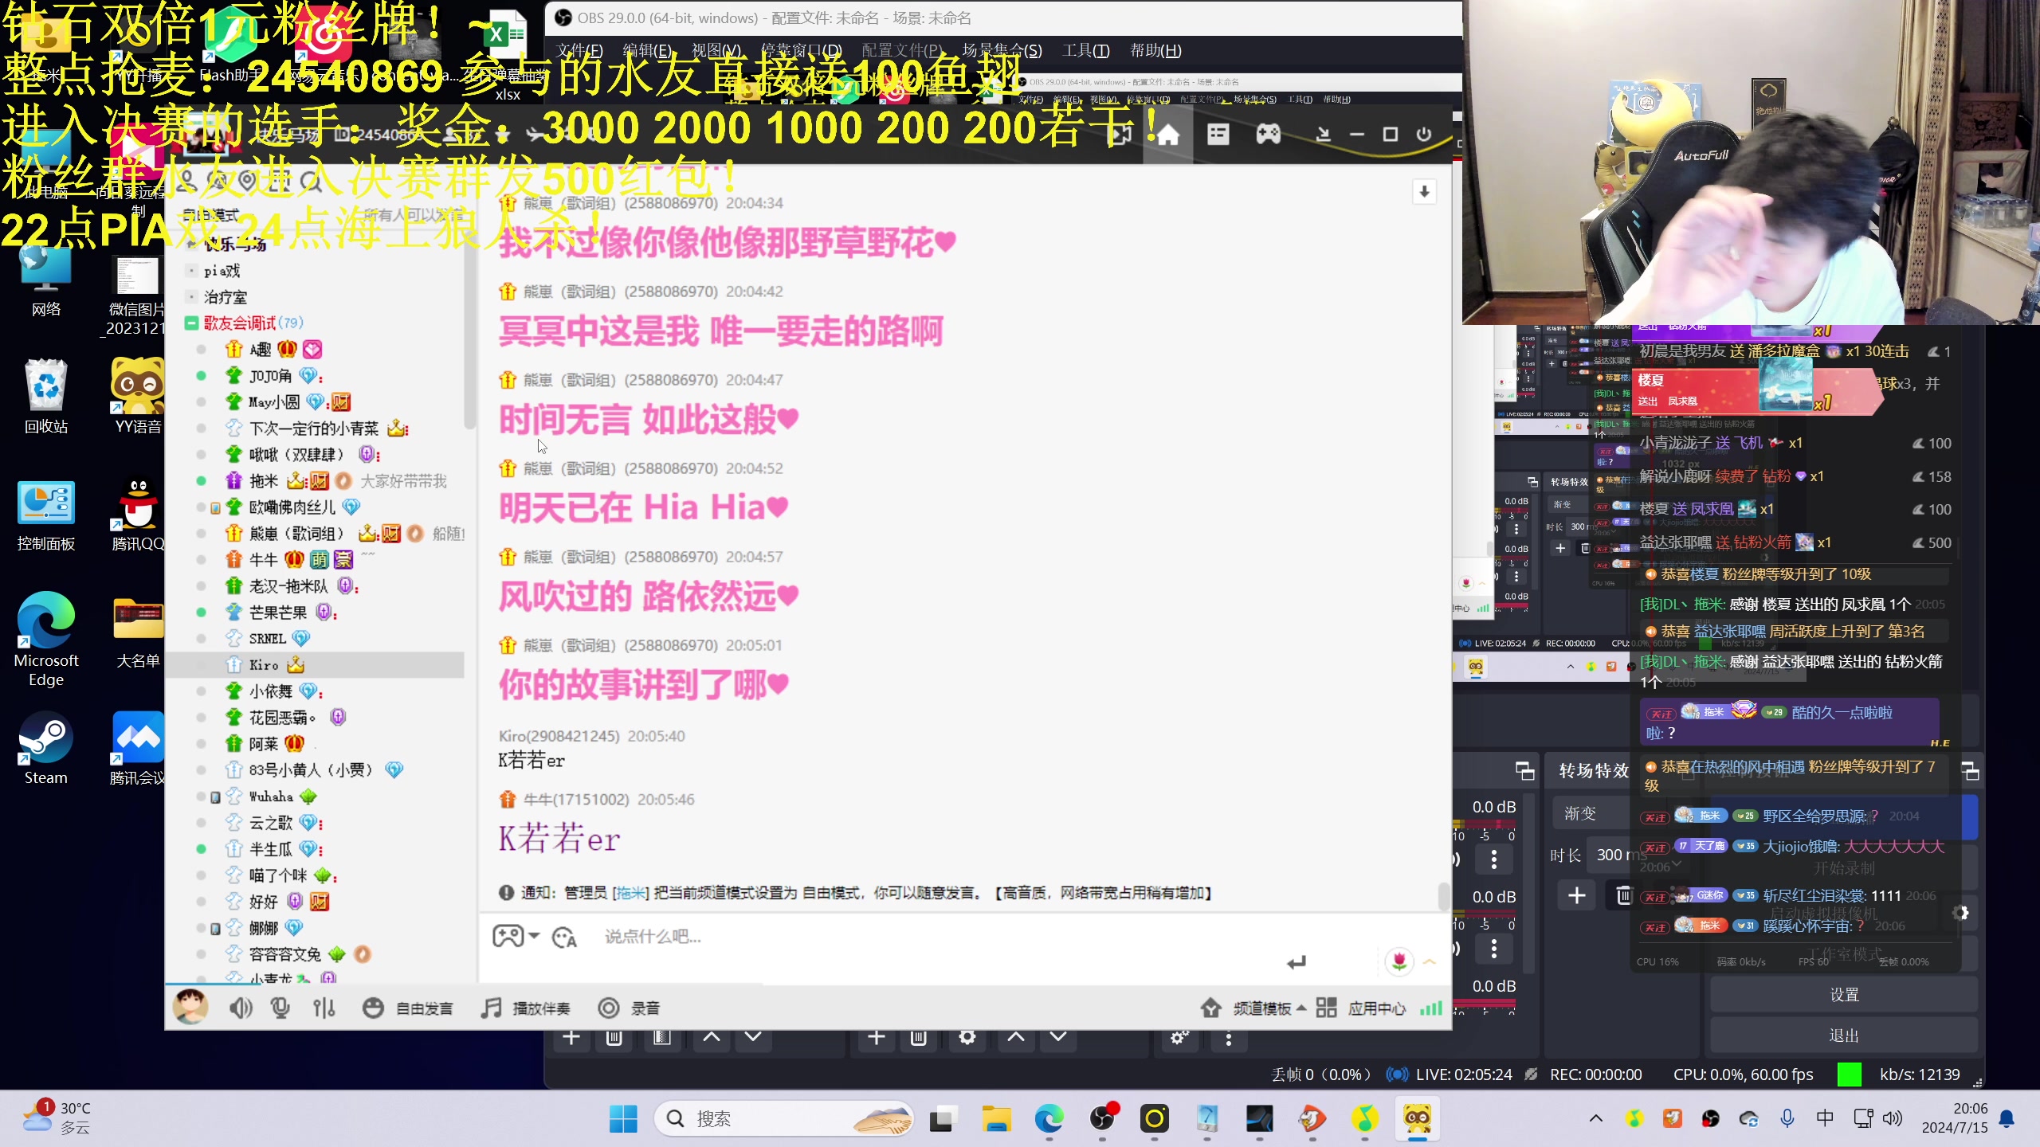Open the date and time 20:06 clock
The height and width of the screenshot is (1147, 2040).
1955,1118
